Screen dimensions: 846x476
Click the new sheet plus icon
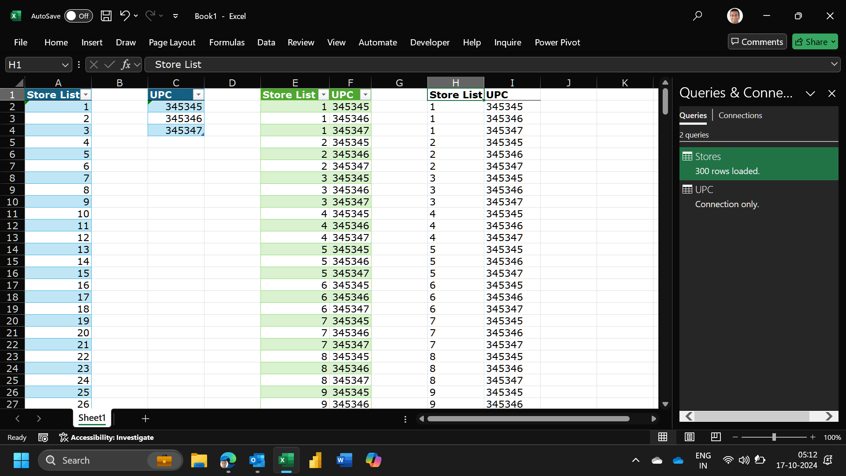(145, 418)
